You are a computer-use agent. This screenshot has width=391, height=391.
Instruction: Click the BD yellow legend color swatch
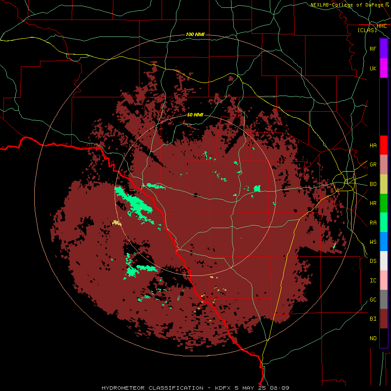384,184
